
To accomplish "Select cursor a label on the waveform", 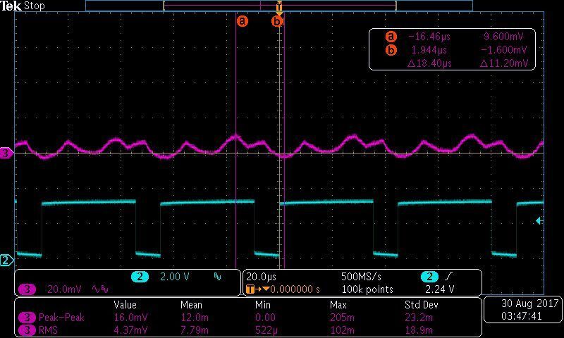I will [x=243, y=21].
